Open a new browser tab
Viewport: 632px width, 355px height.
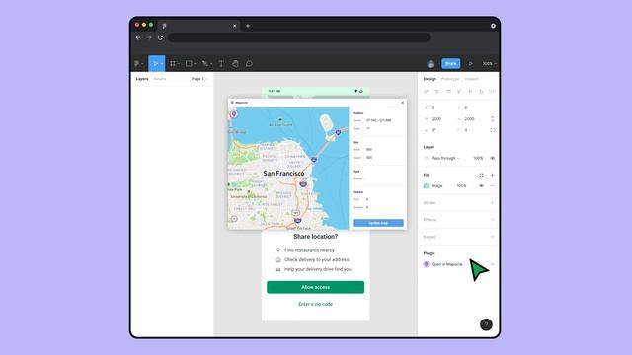pyautogui.click(x=248, y=26)
